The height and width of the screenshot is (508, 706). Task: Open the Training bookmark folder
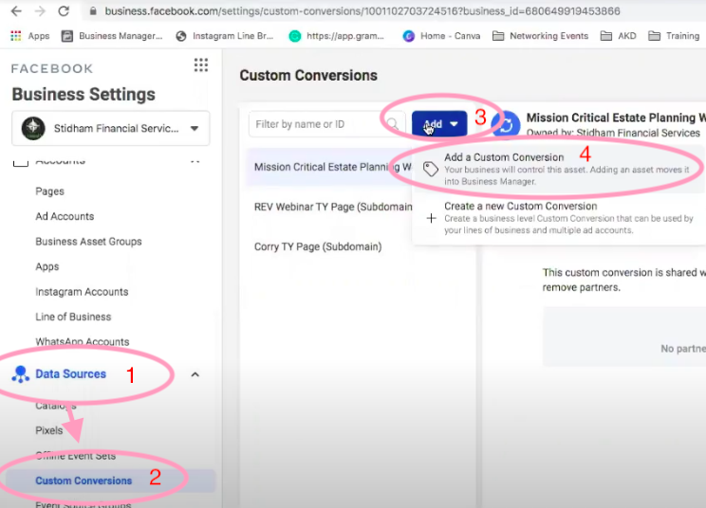pos(674,36)
